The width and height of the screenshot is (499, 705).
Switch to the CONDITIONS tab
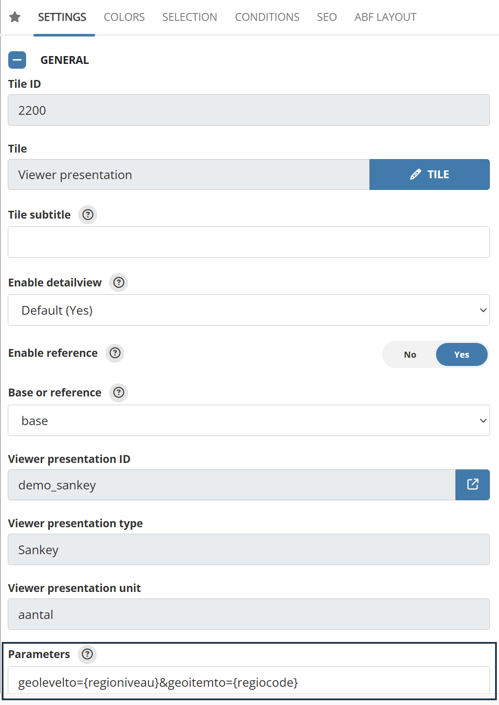(267, 17)
